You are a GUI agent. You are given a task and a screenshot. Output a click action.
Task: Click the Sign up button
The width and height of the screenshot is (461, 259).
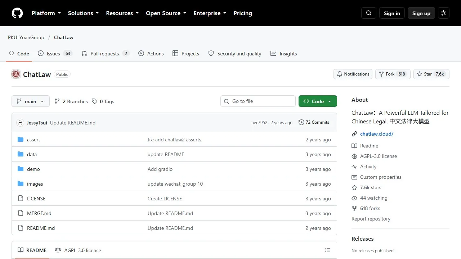(421, 13)
